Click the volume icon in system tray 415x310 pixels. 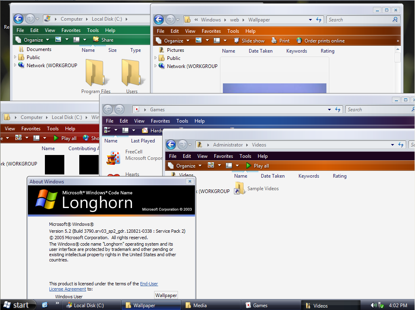point(373,305)
